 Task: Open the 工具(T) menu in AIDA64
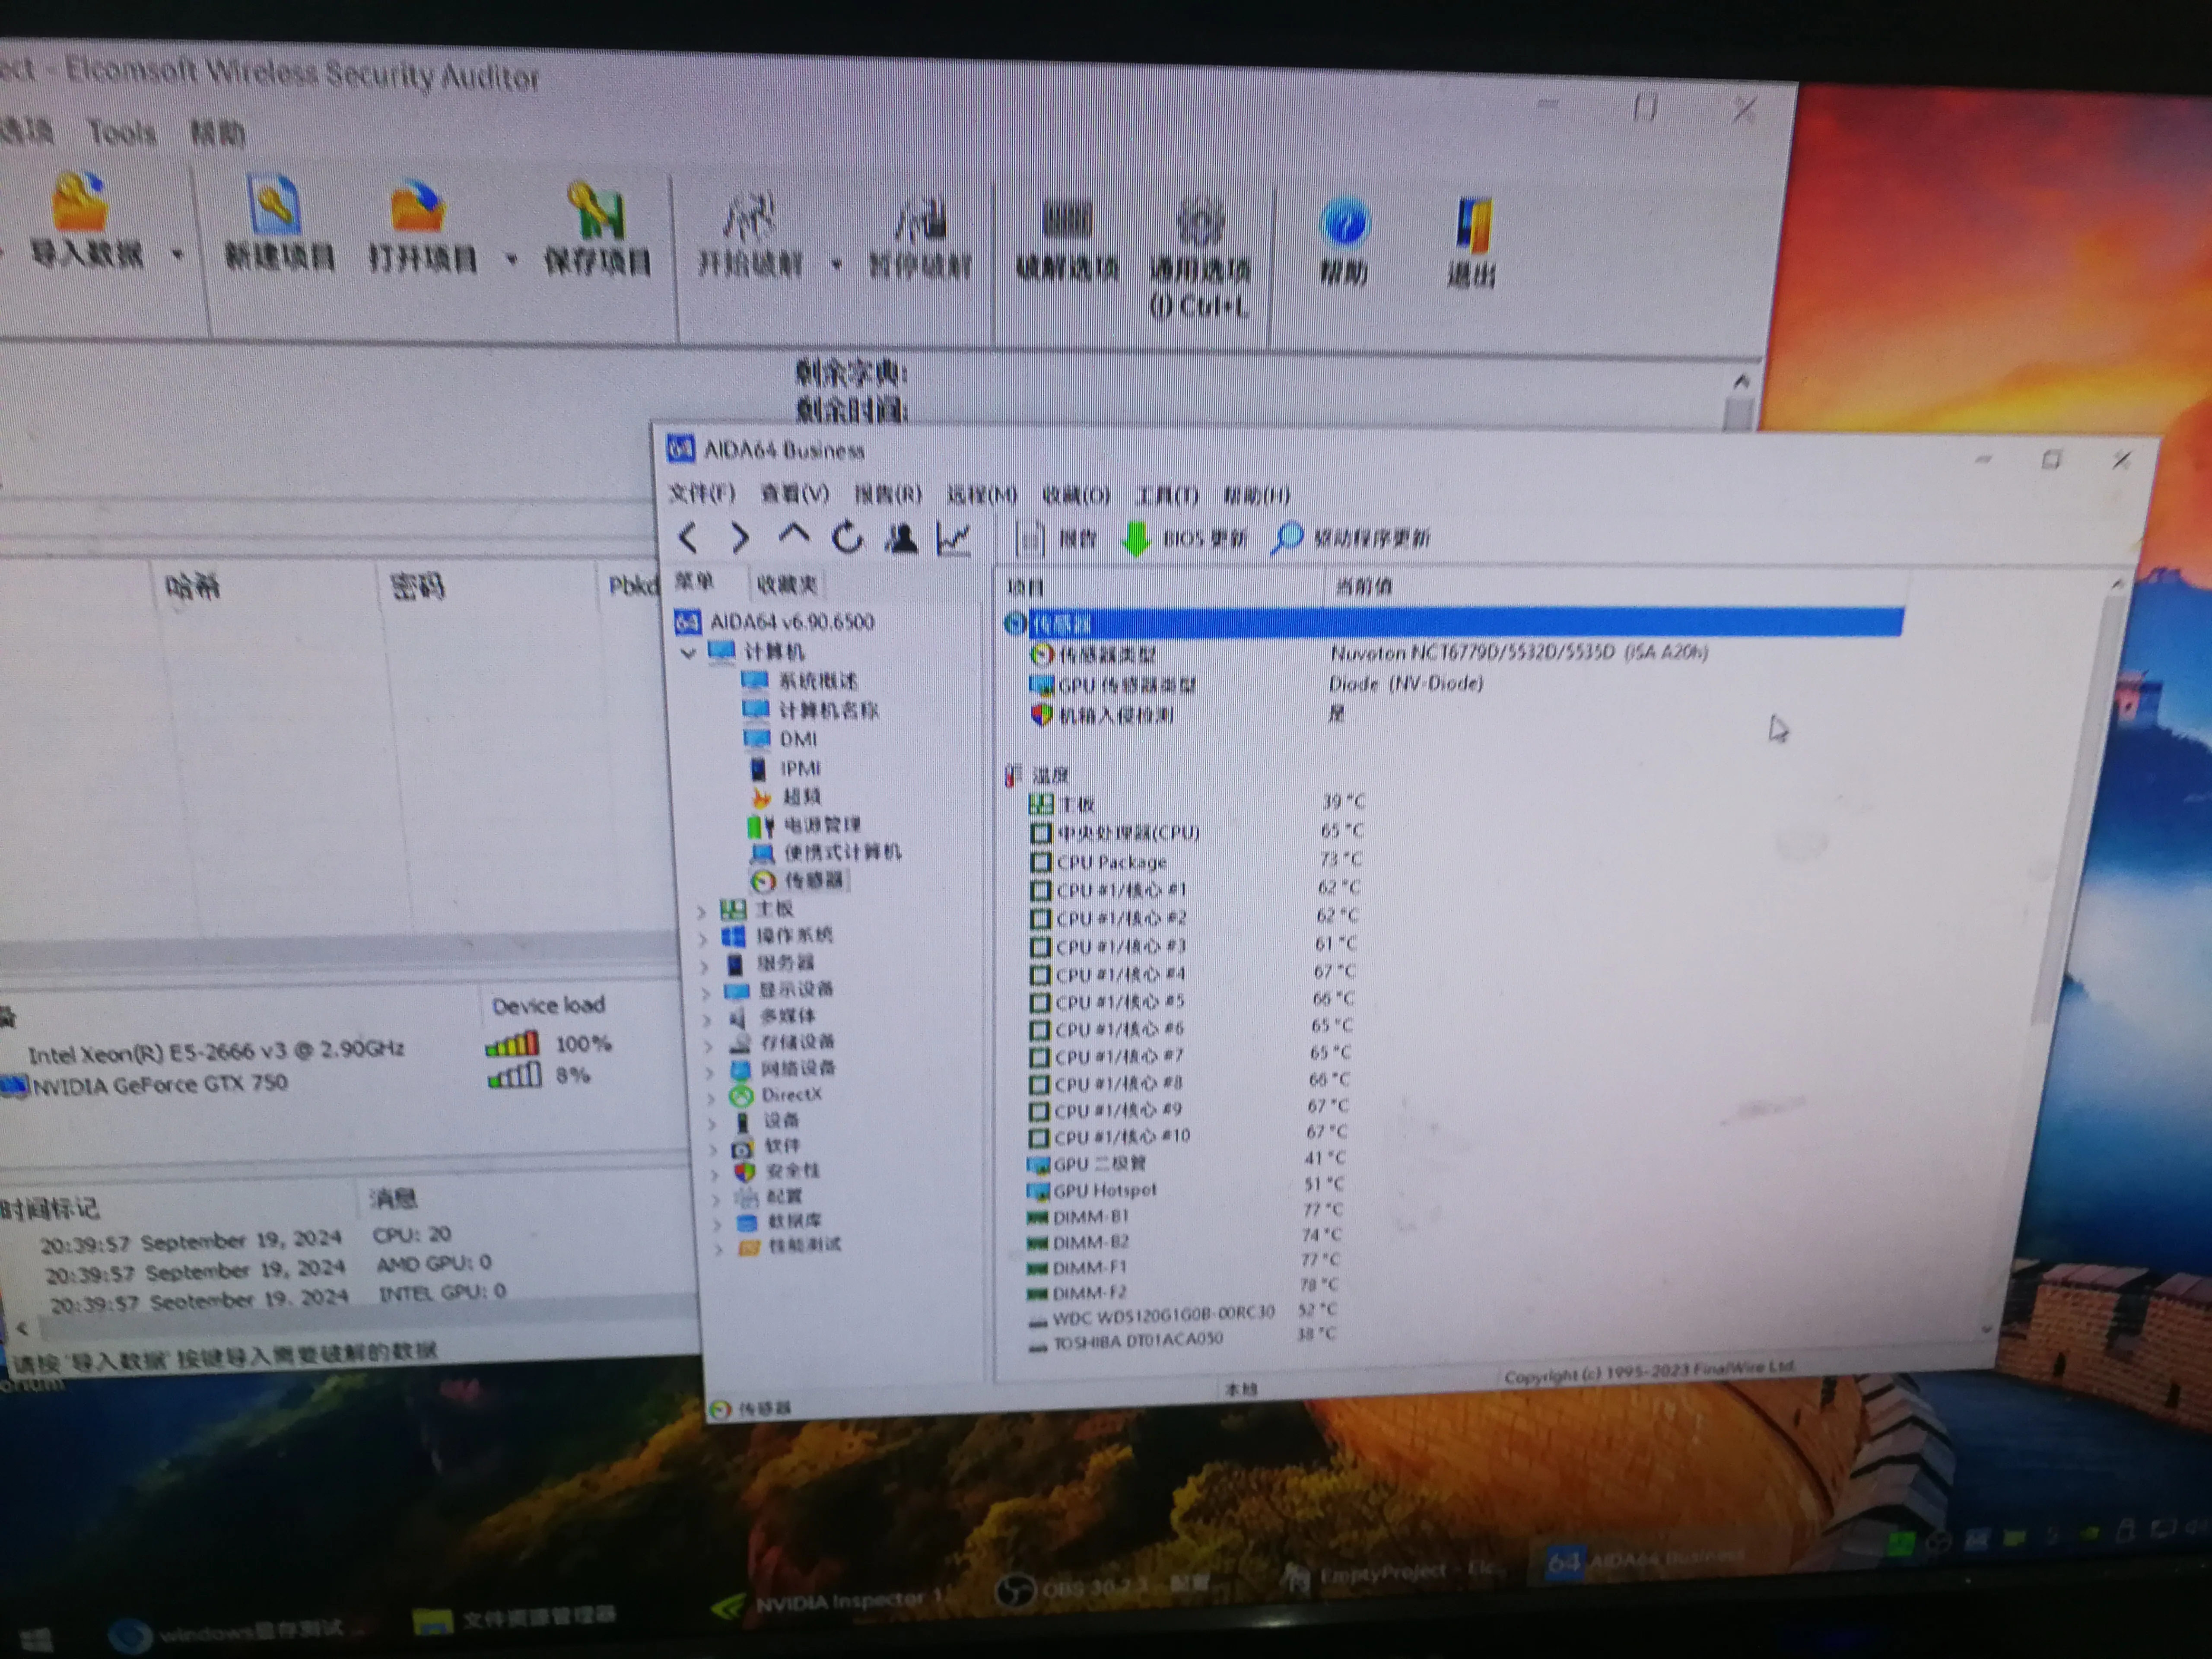pyautogui.click(x=1166, y=495)
